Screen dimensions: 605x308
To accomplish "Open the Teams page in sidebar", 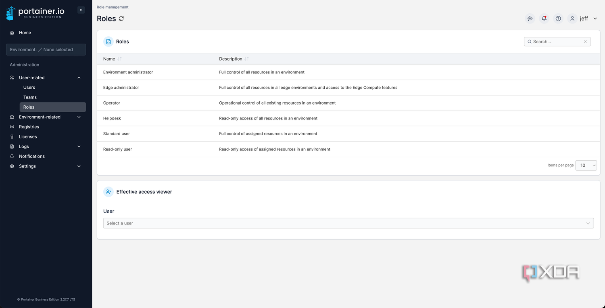I will pos(30,97).
